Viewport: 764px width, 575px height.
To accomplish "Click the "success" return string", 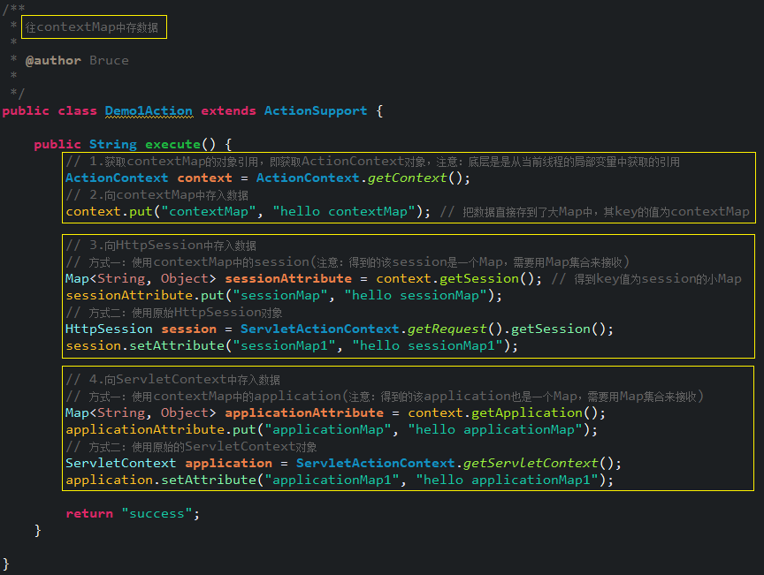I will [x=157, y=514].
